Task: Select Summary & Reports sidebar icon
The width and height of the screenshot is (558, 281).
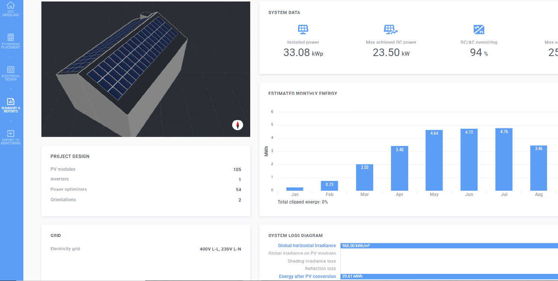Action: [x=11, y=102]
